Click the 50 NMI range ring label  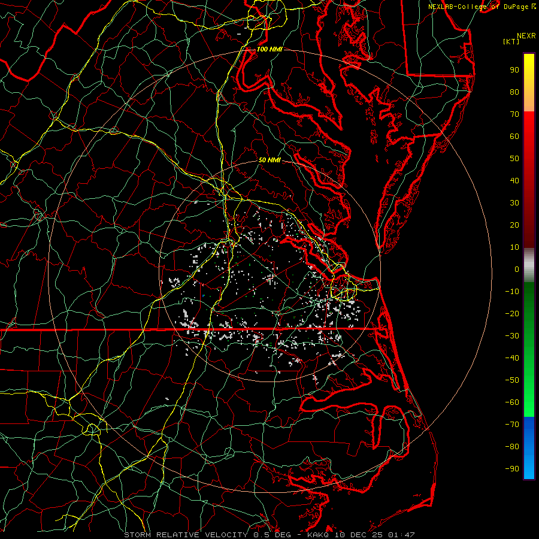[x=269, y=160]
